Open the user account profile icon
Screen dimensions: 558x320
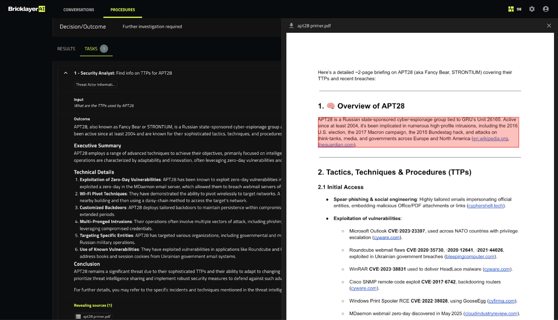point(546,9)
